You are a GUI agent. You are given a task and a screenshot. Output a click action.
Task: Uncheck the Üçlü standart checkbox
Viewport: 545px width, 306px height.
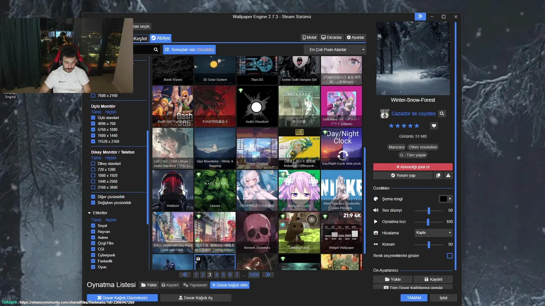tap(93, 118)
